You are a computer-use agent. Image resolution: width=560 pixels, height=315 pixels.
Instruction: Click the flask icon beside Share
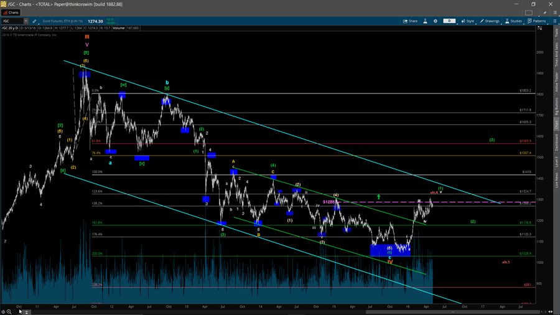coord(426,21)
